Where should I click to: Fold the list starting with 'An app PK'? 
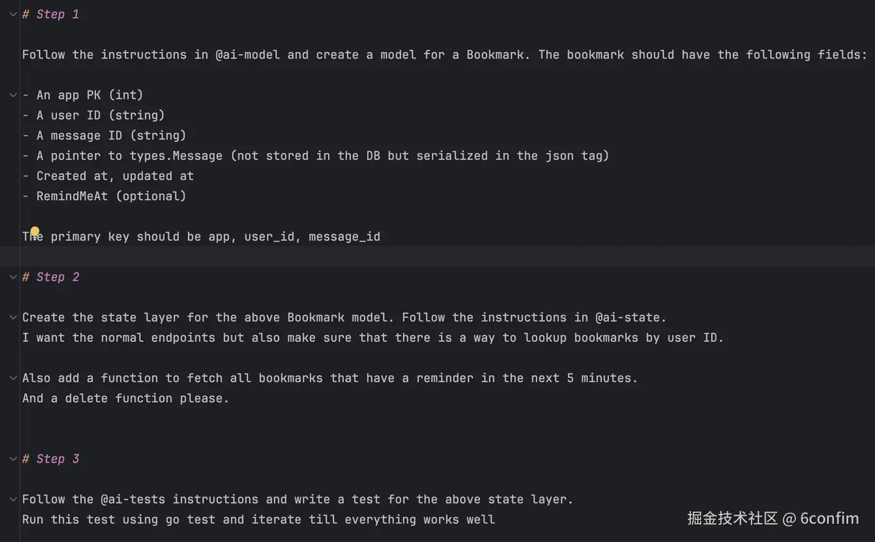tap(13, 95)
